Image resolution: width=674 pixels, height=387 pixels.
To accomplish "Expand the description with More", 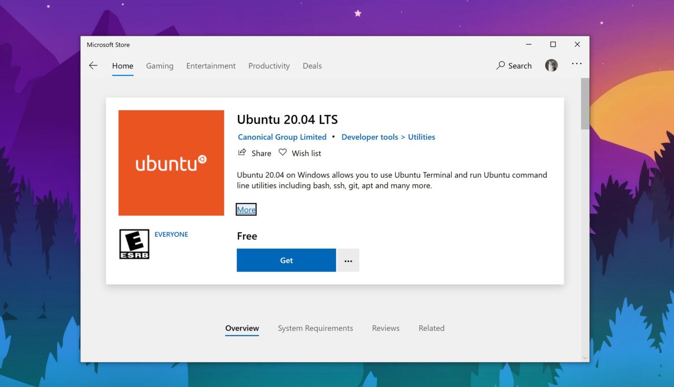I will 246,210.
